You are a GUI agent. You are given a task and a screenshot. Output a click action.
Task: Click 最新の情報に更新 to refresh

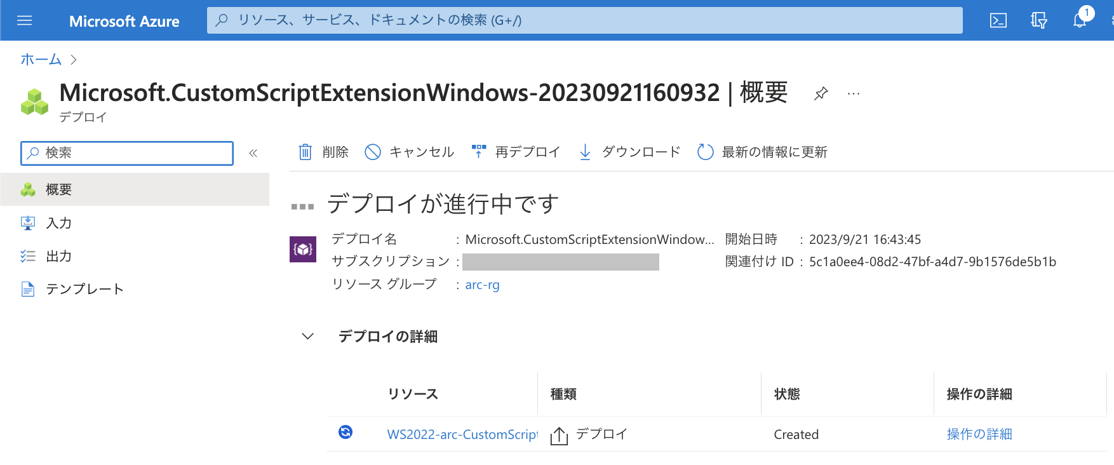(x=762, y=152)
